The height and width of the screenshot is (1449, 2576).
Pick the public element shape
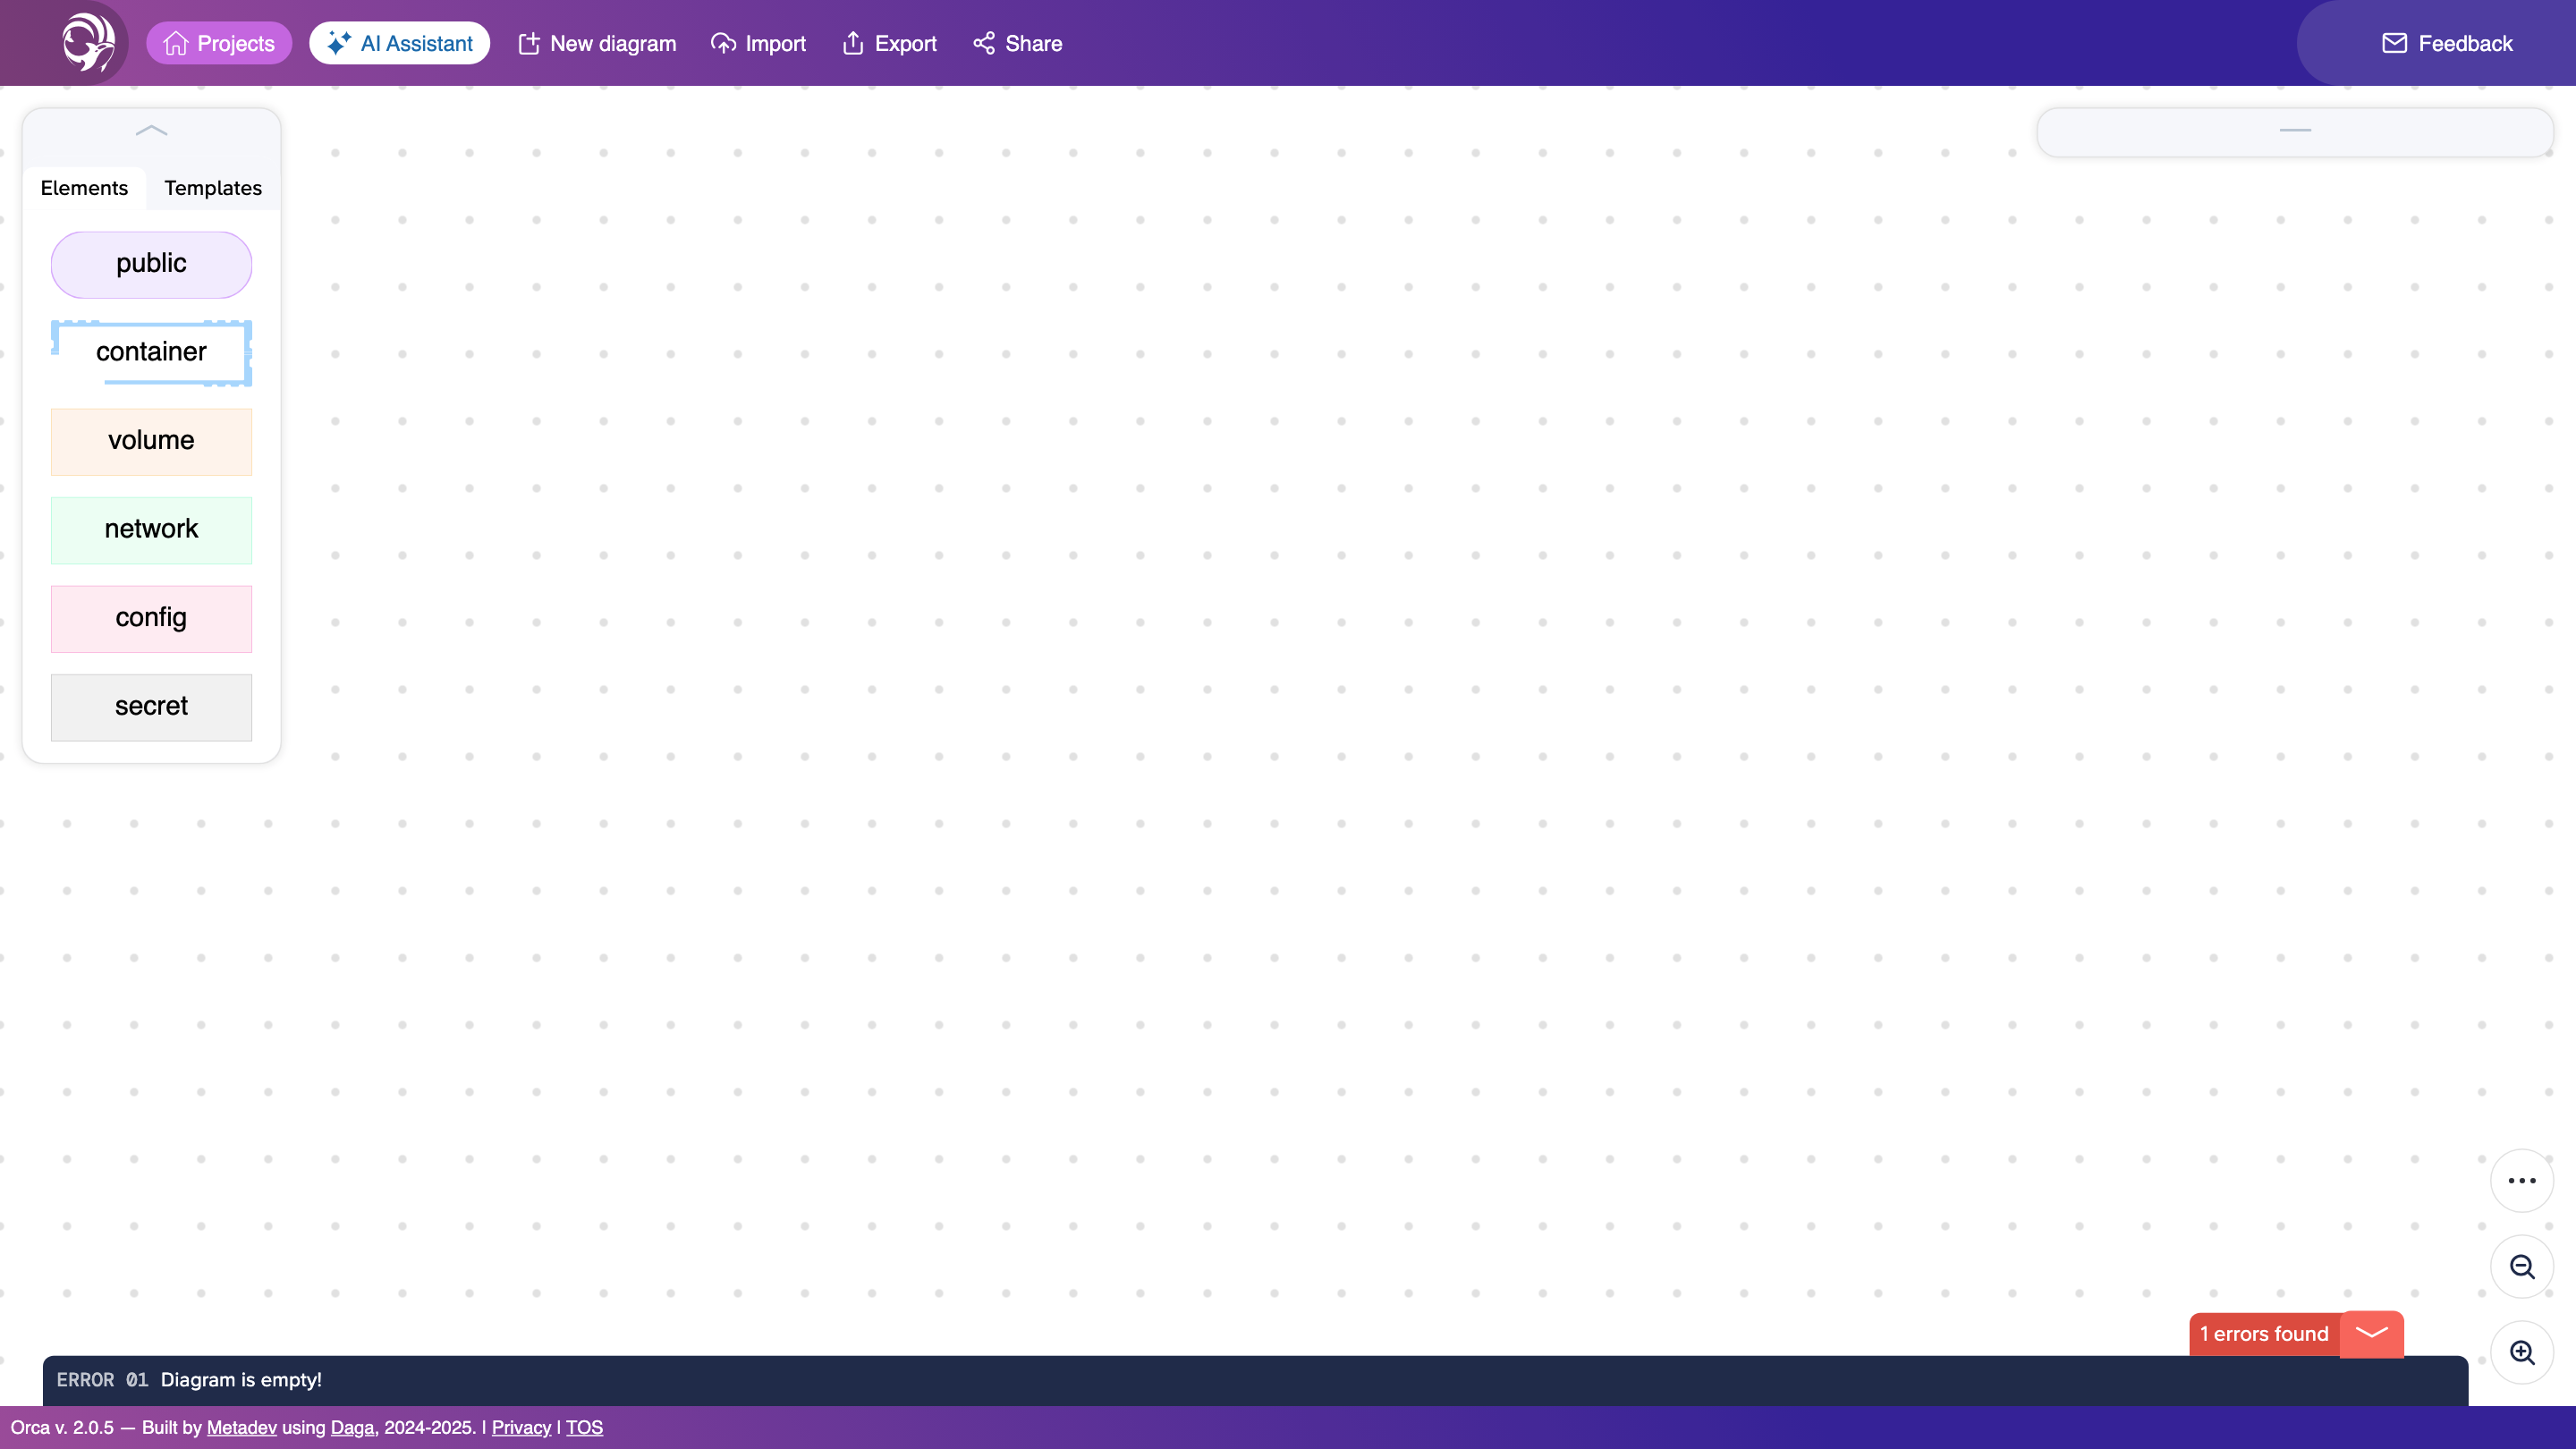click(x=151, y=264)
